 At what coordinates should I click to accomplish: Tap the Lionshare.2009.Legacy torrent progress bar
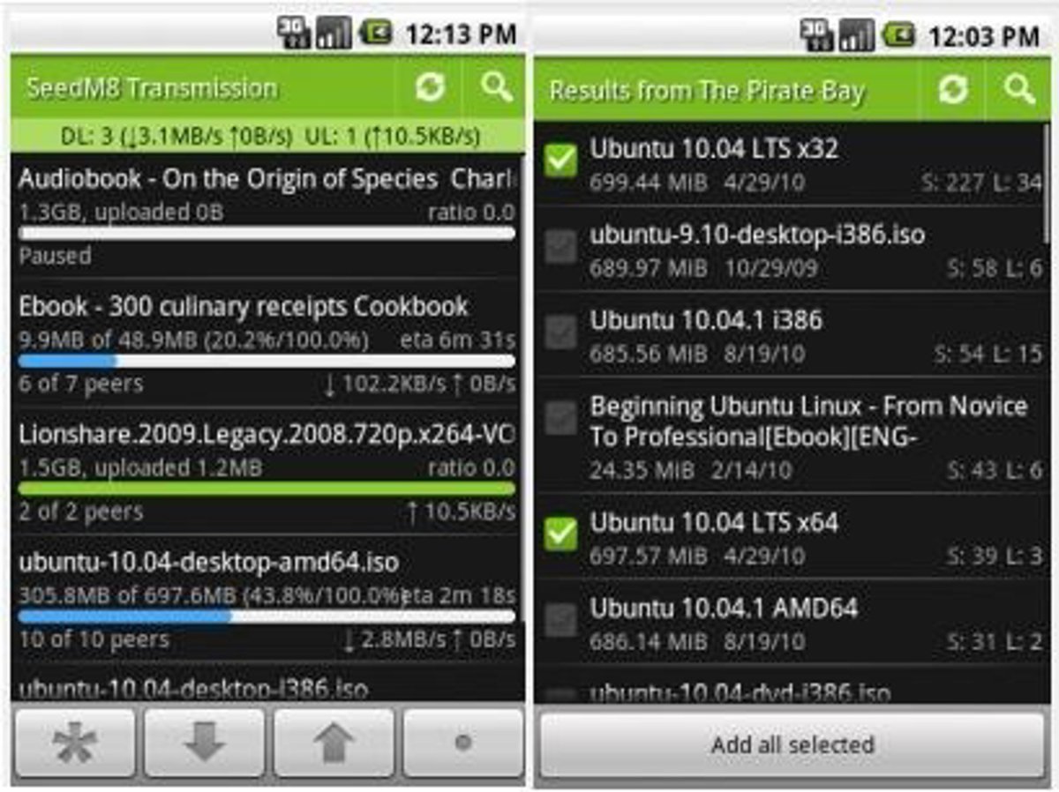point(267,489)
